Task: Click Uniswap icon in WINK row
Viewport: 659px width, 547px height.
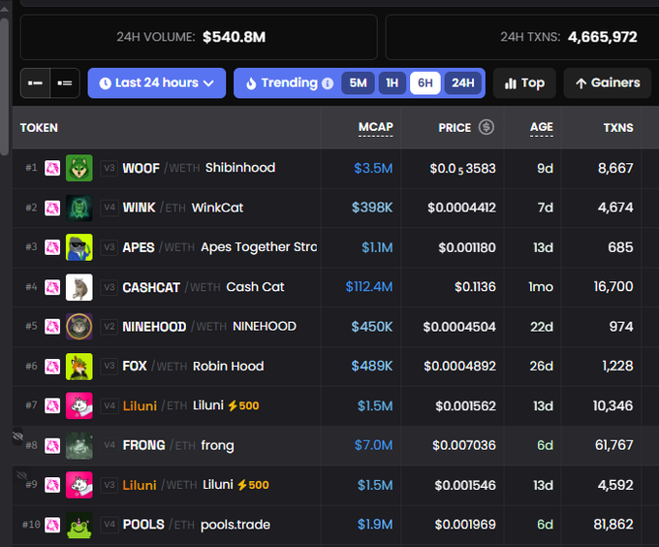Action: (x=52, y=208)
